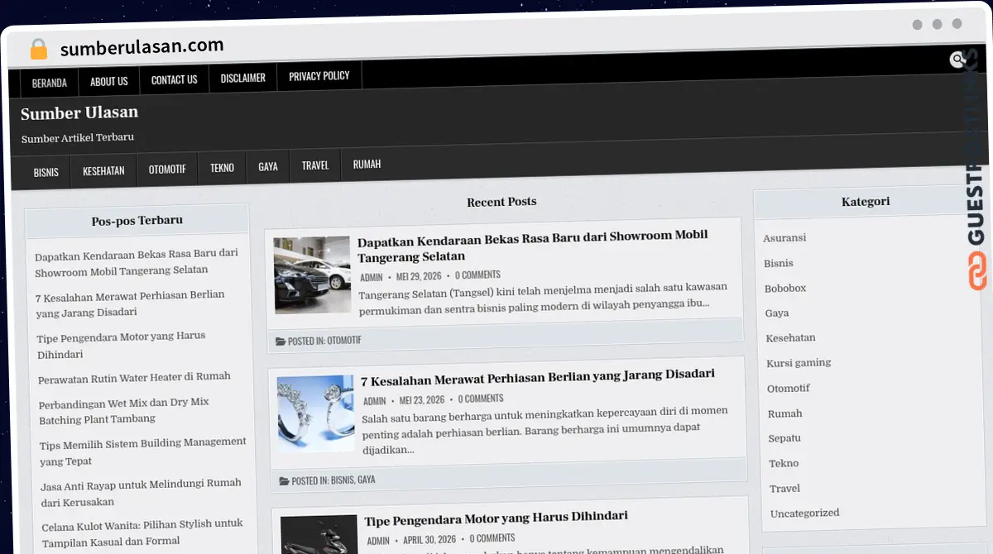Select the Bisnis category tab
Screen dimensions: 993x554
click(x=46, y=172)
